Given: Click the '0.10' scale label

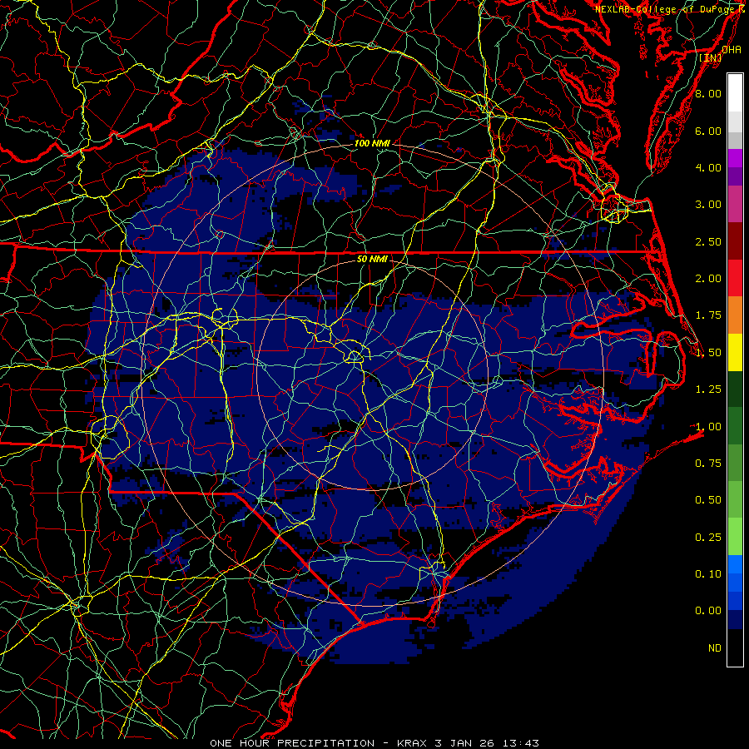Looking at the screenshot, I should 708,574.
